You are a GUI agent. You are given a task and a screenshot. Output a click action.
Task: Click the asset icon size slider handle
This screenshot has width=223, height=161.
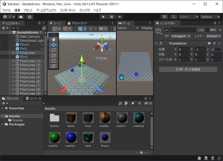click(141, 153)
